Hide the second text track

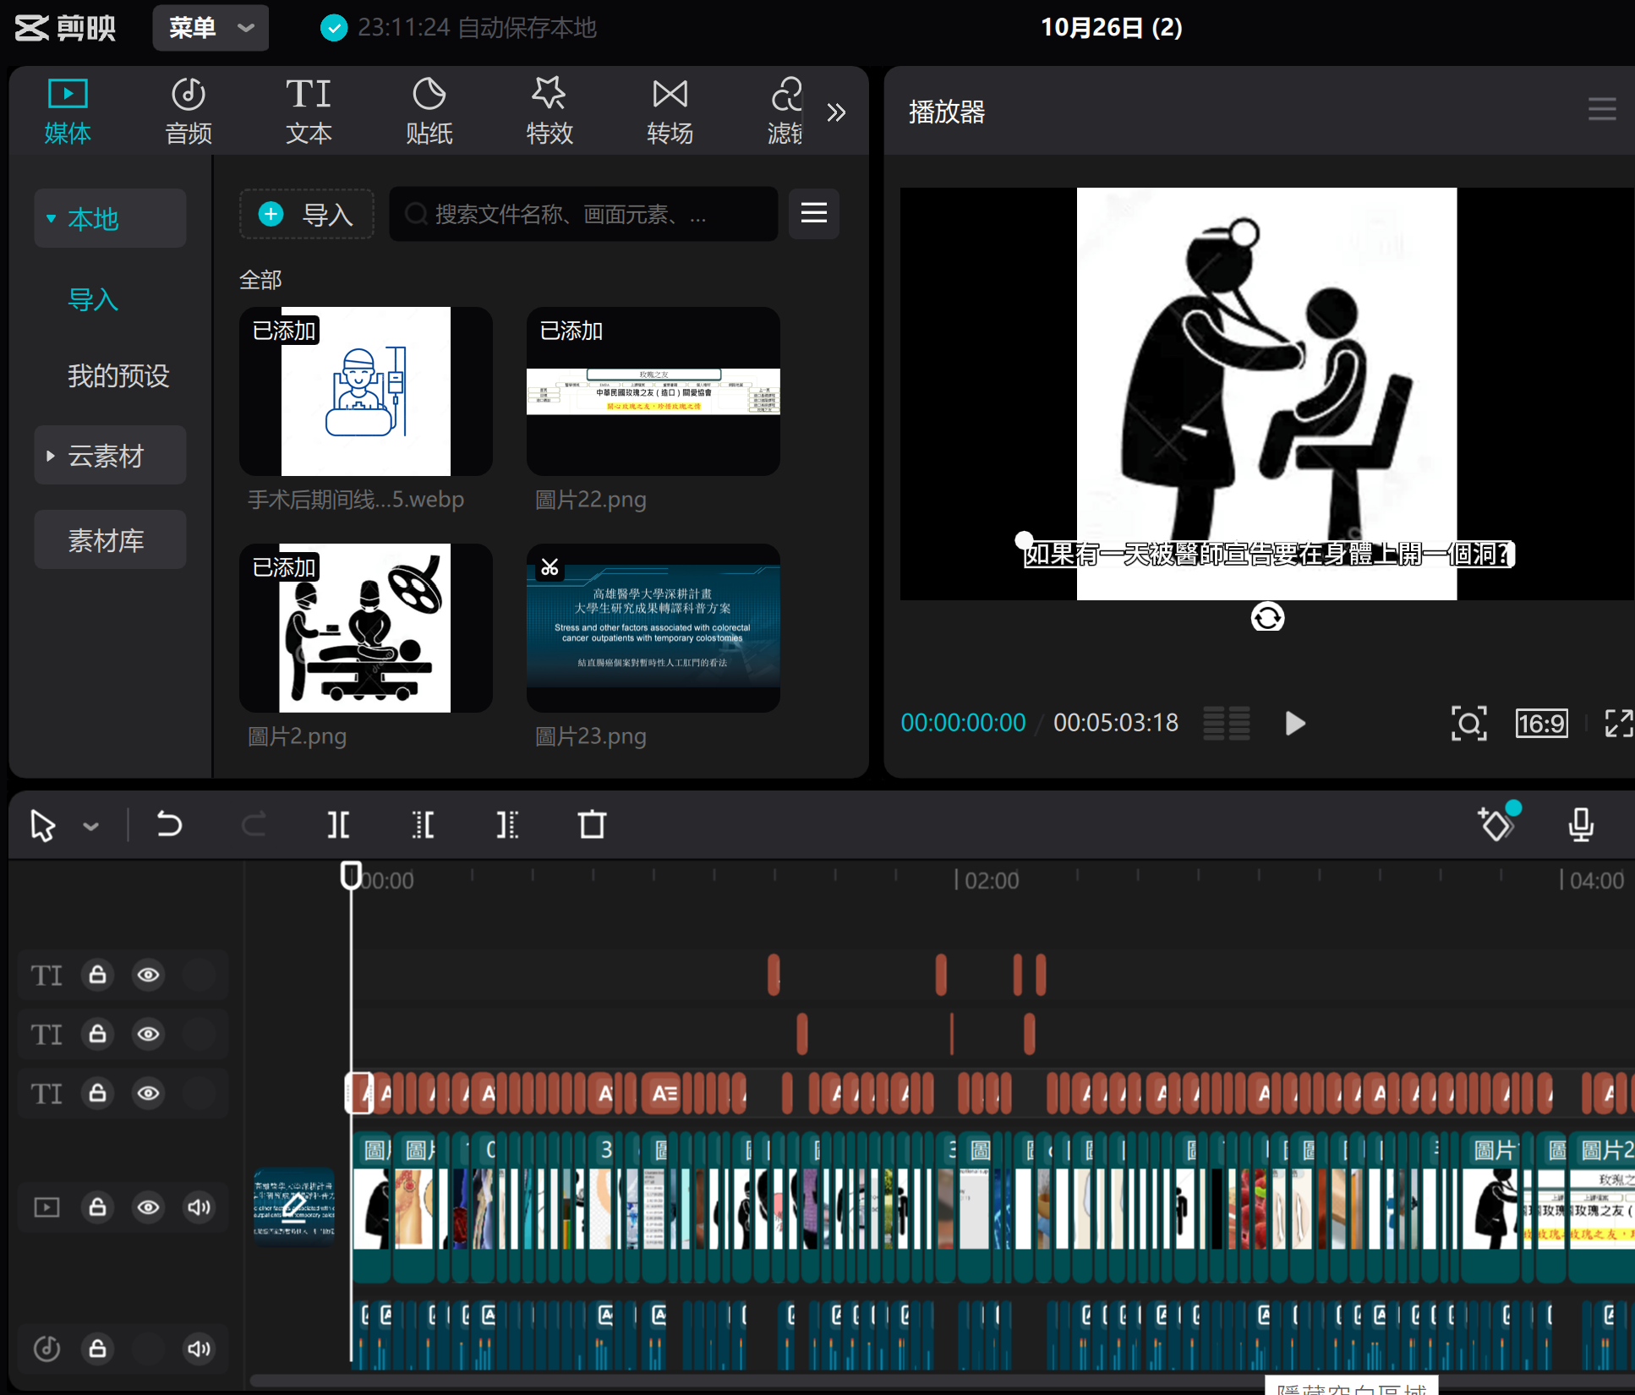pos(149,1034)
